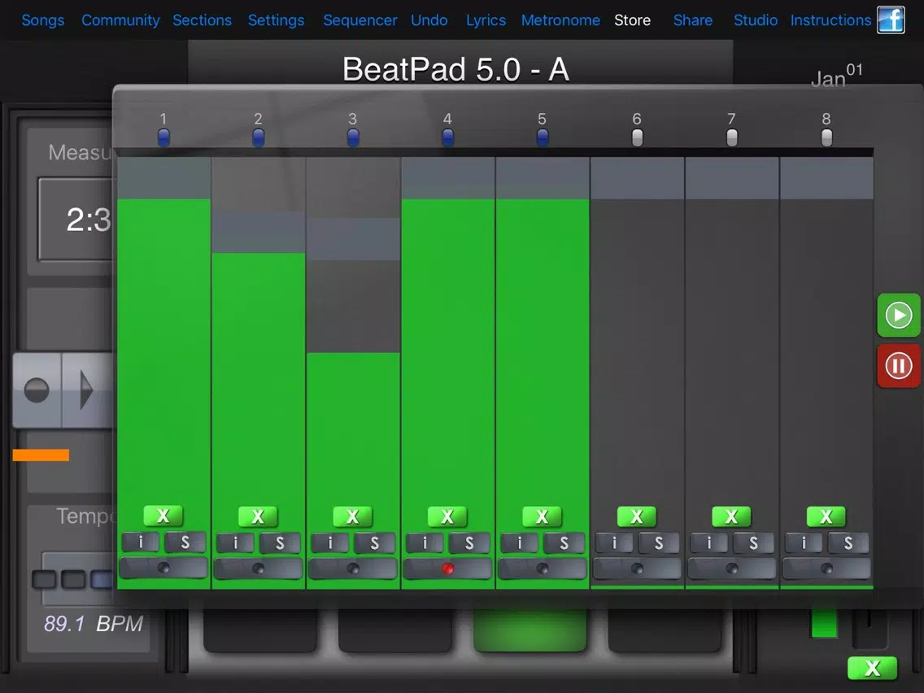Close mixer with bottom-right green X
Screen dimensions: 924x693
point(872,669)
